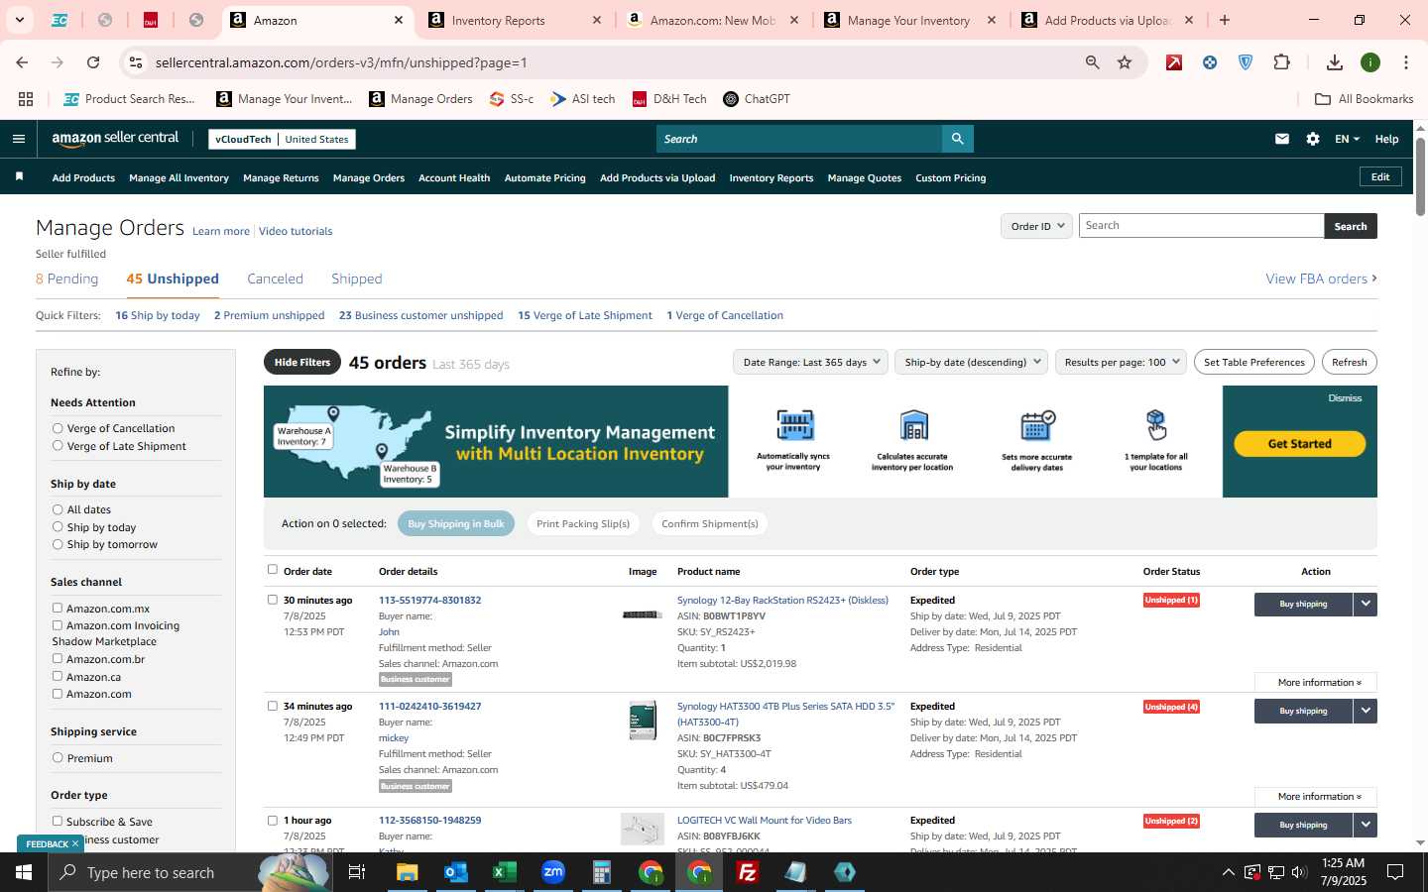The image size is (1428, 892).
Task: Bookmark this page with star icon
Action: pyautogui.click(x=1125, y=62)
